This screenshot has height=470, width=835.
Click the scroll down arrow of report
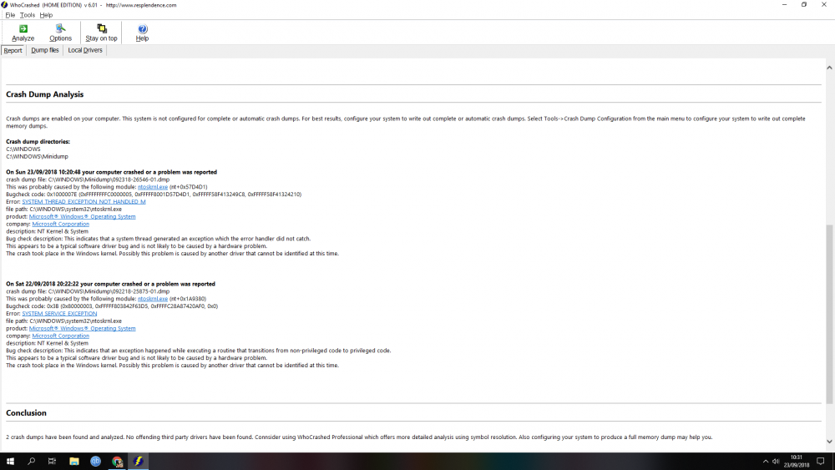829,442
